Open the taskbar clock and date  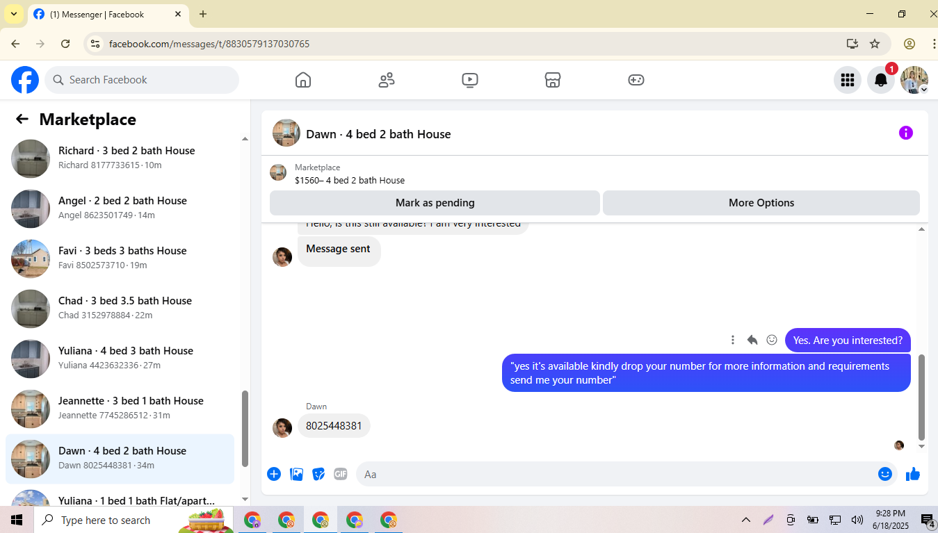click(x=889, y=520)
